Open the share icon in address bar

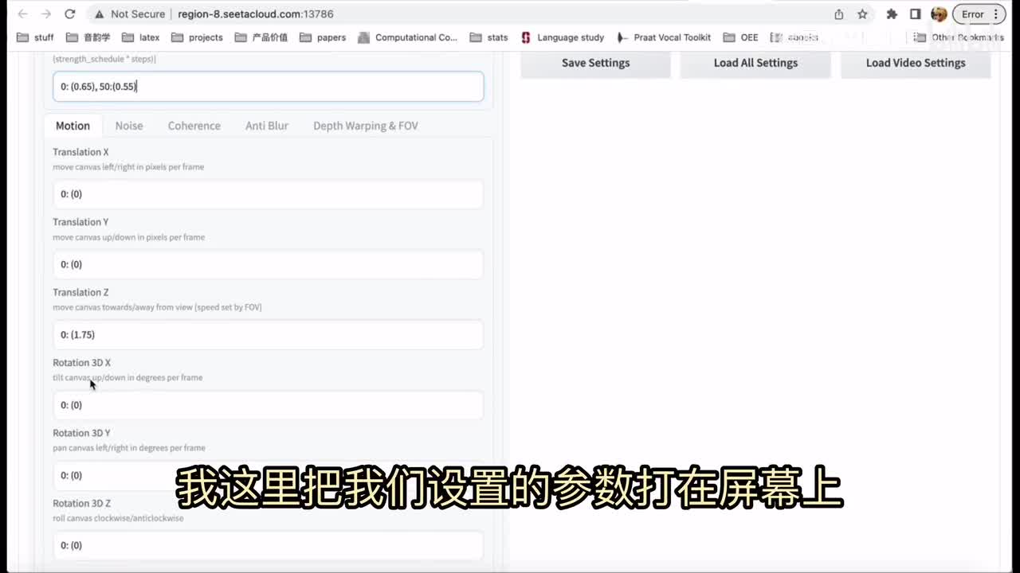point(839,14)
